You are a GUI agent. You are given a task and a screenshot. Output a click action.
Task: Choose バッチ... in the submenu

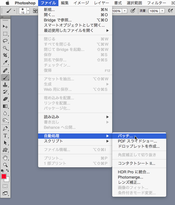[x=139, y=136]
